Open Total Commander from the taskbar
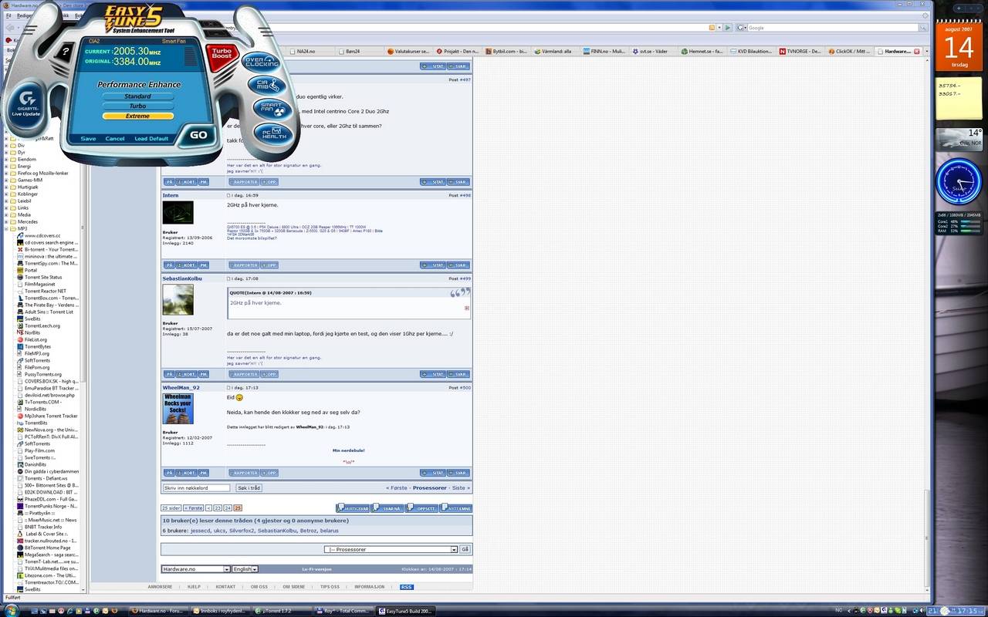The height and width of the screenshot is (617, 988). pos(343,611)
